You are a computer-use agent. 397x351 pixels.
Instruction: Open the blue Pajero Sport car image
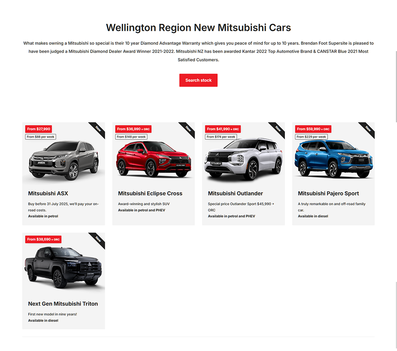(333, 159)
